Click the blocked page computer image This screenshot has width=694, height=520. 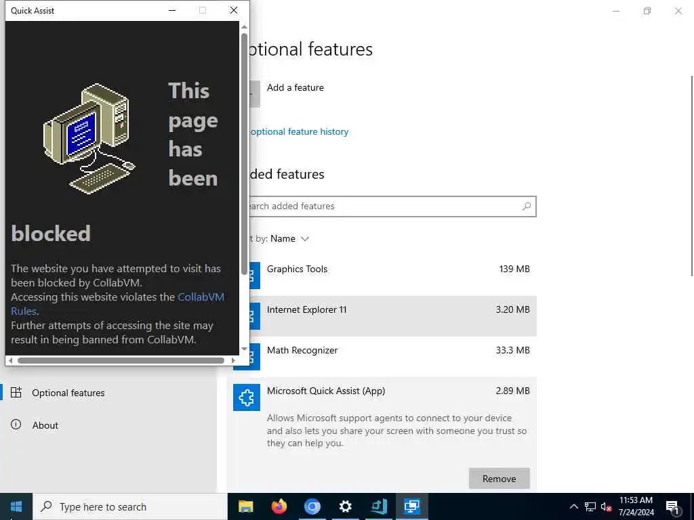pyautogui.click(x=89, y=138)
